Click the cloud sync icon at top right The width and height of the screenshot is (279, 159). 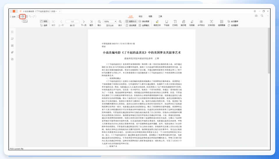pos(256,16)
